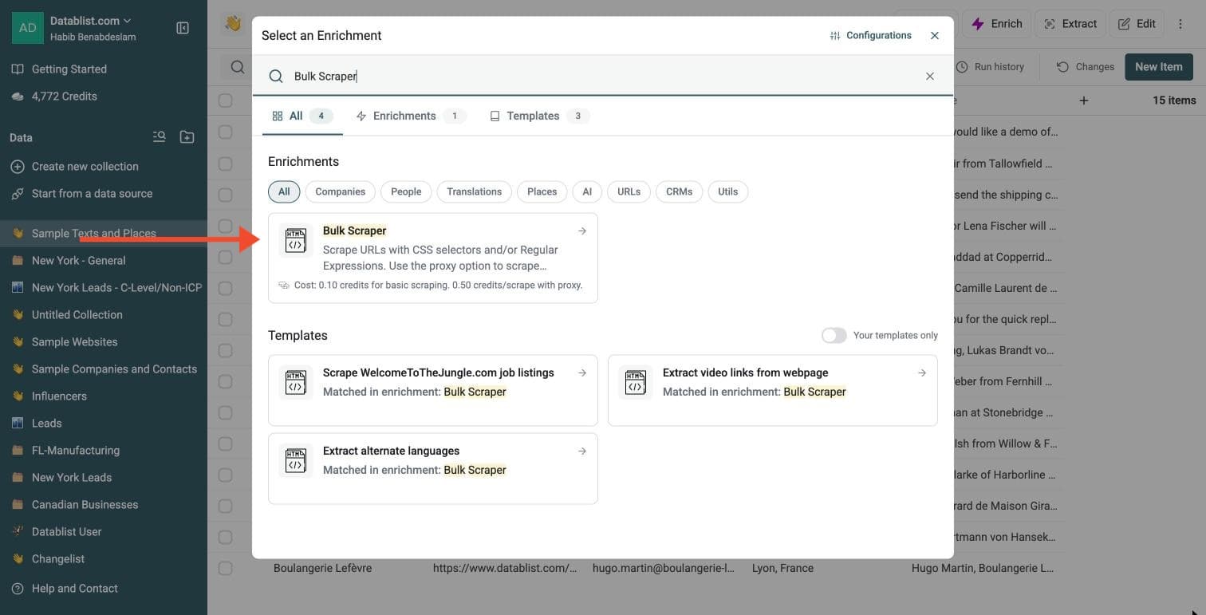Switch to the Enrichments tab
1206x615 pixels.
point(411,116)
